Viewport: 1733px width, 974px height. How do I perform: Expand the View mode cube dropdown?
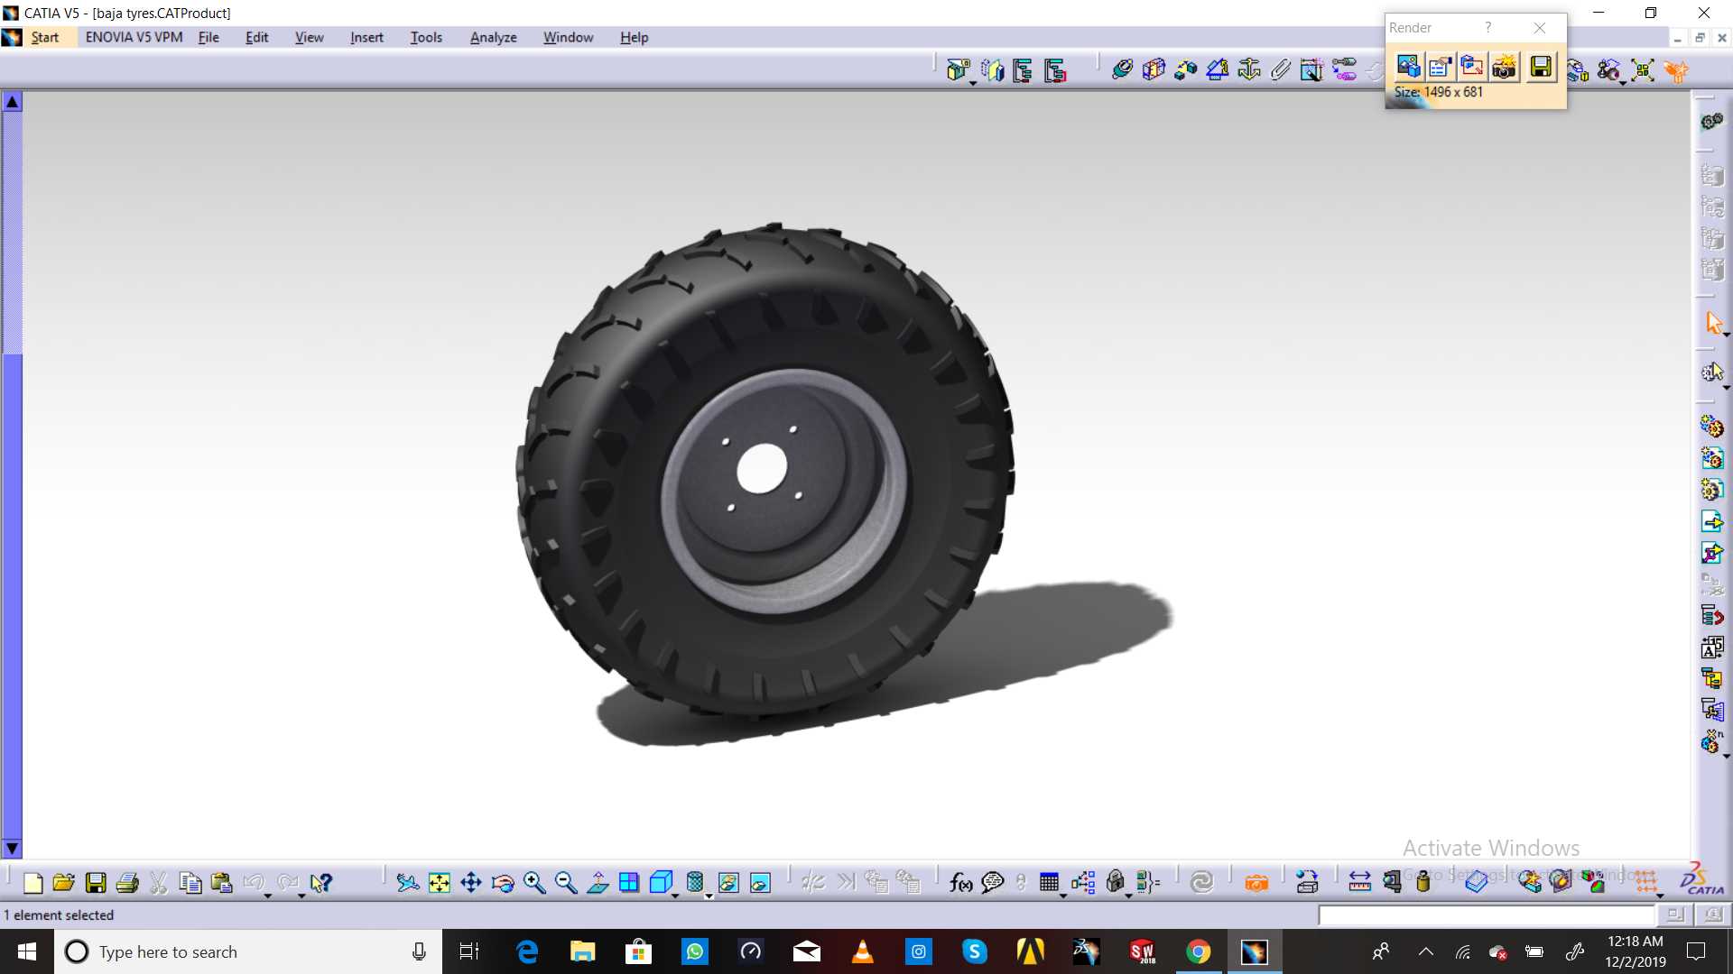coord(675,896)
